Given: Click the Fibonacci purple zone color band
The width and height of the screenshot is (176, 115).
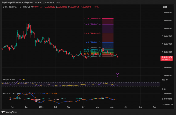Looking at the screenshot, I should tap(108, 29).
